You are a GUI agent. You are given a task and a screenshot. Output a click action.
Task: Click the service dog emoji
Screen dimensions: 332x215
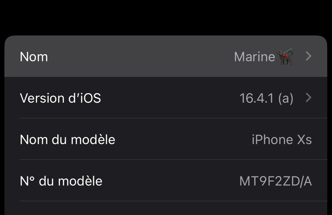285,57
